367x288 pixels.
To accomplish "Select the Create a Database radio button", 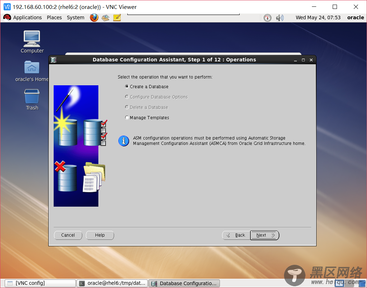I will (127, 86).
